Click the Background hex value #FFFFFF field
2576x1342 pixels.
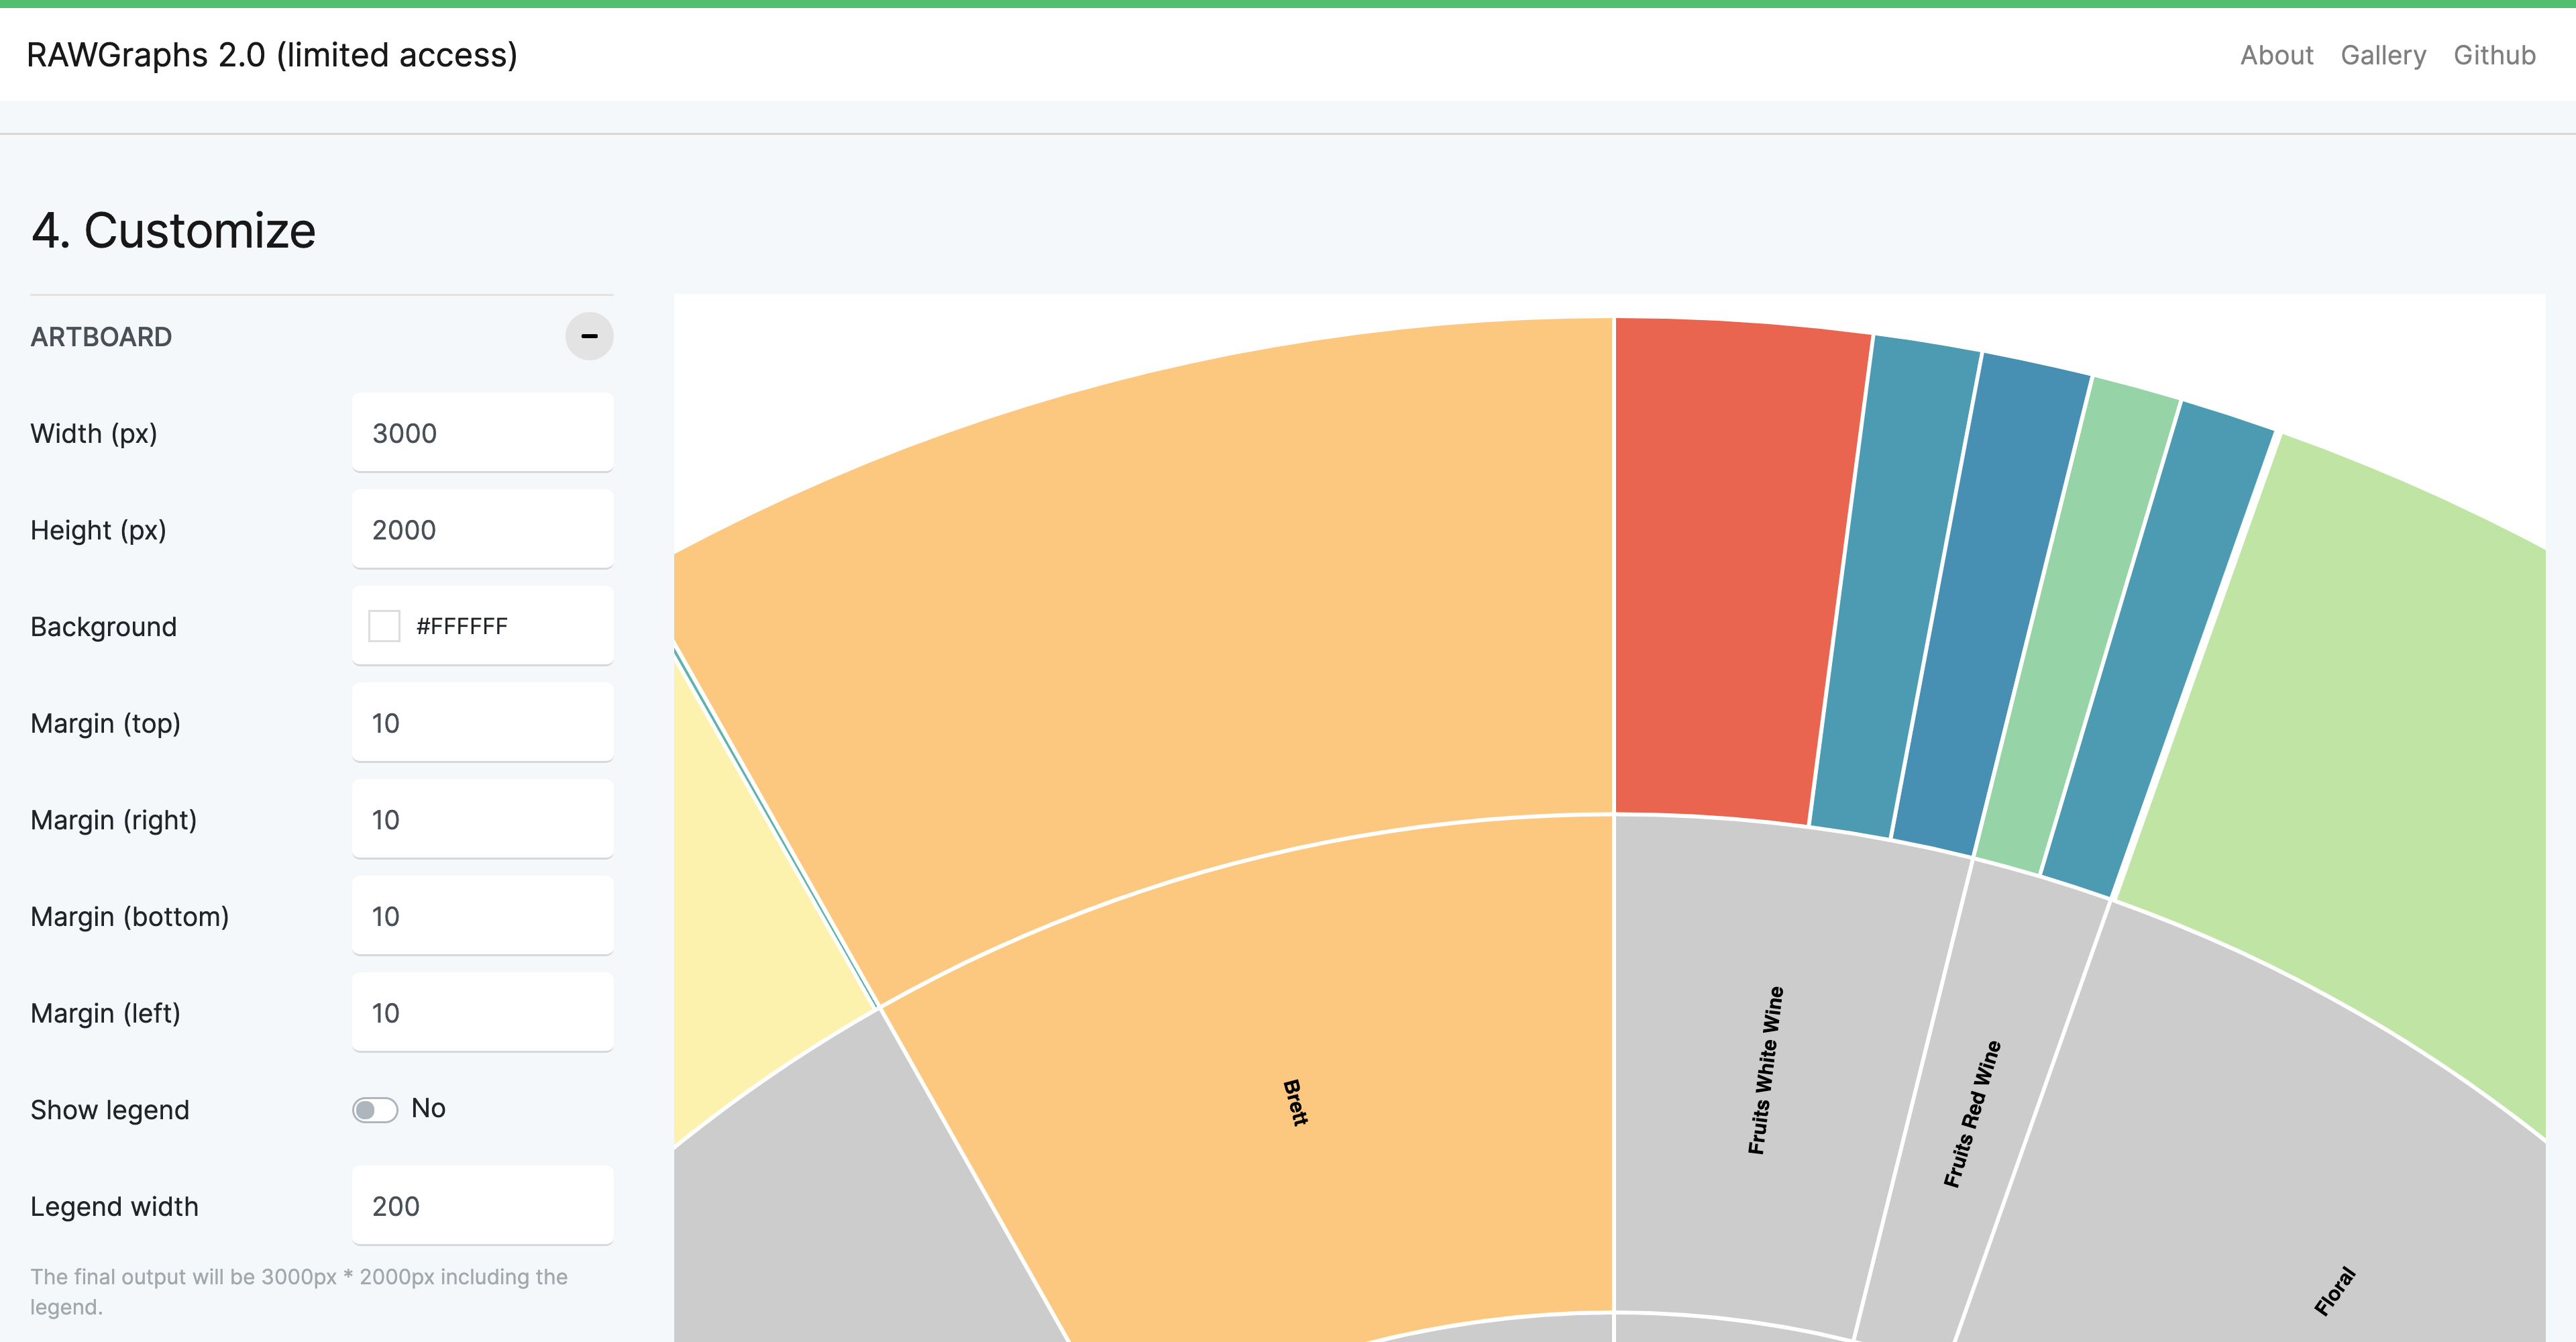click(483, 626)
